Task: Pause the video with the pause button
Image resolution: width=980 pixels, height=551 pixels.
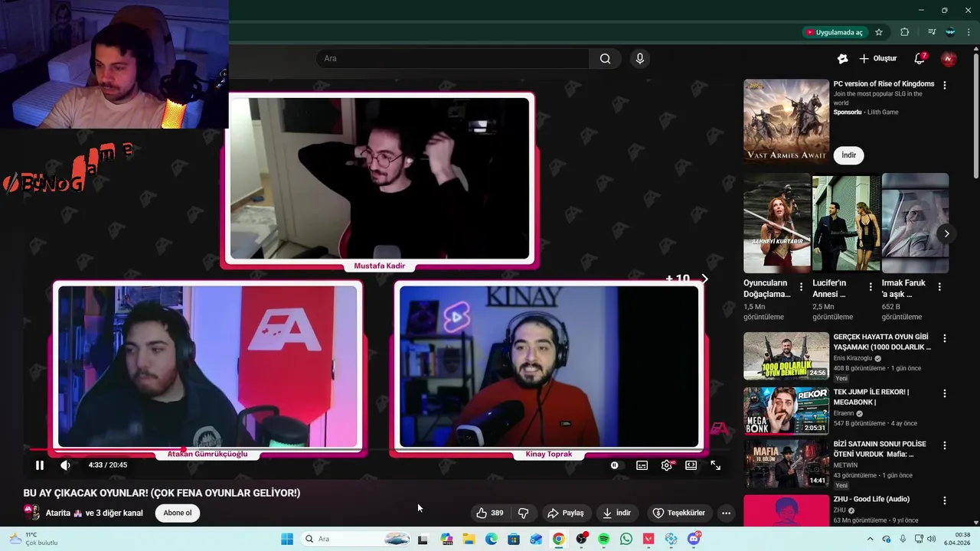Action: point(40,465)
